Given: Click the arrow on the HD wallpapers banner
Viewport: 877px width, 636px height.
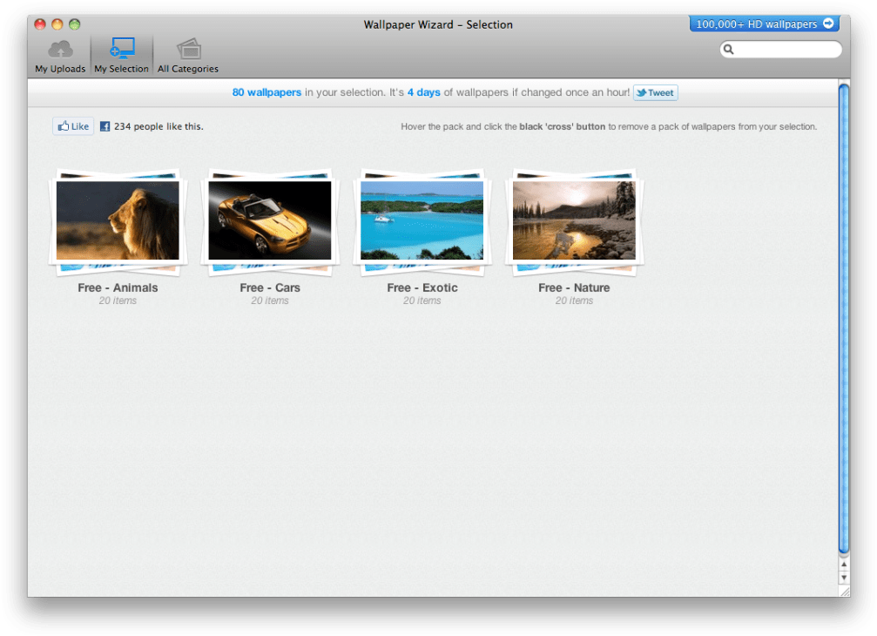Looking at the screenshot, I should 828,24.
